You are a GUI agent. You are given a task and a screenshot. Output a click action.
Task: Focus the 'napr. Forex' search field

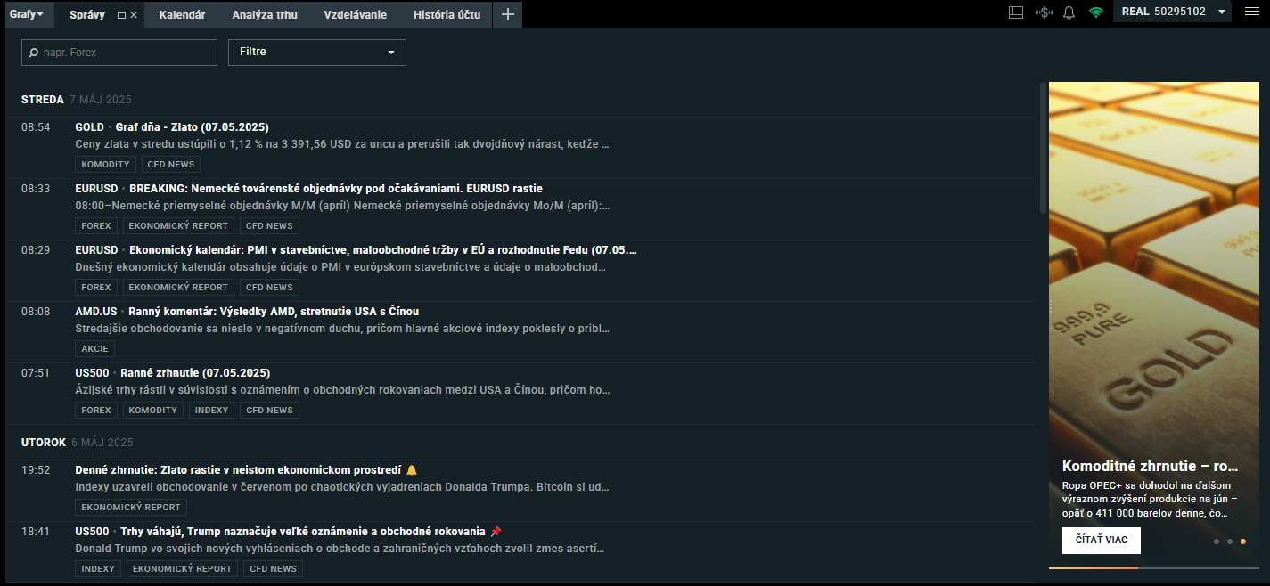(x=127, y=53)
